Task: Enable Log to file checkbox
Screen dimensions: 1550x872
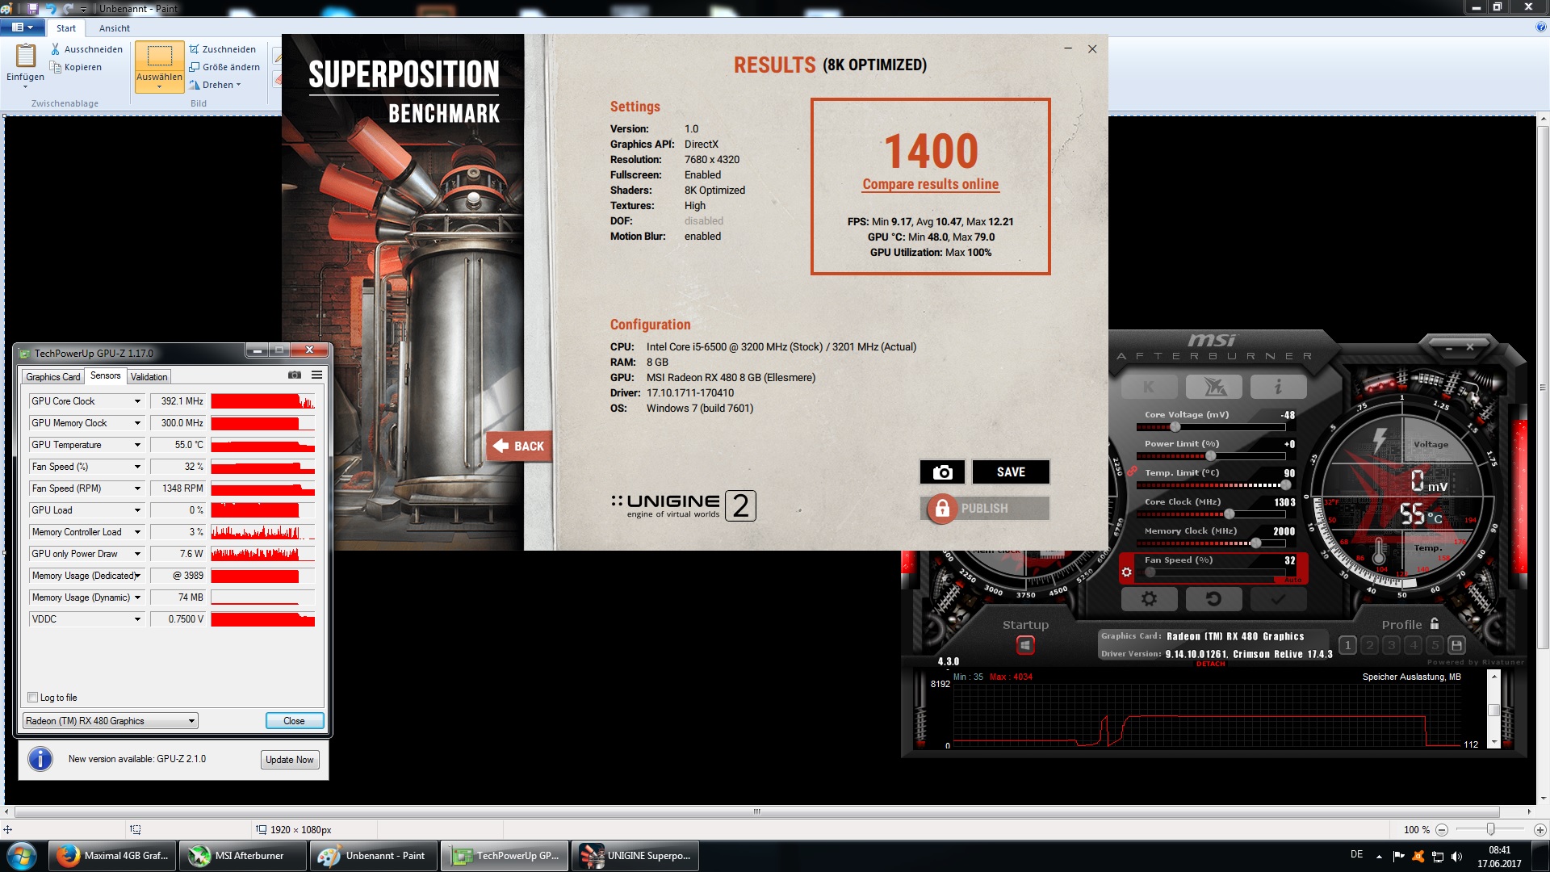Action: [x=33, y=698]
